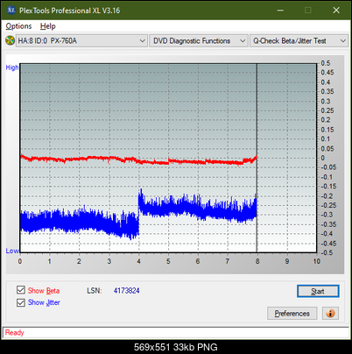This screenshot has height=354, width=352.
Task: Close the PlexTools Professional window
Action: click(336, 11)
